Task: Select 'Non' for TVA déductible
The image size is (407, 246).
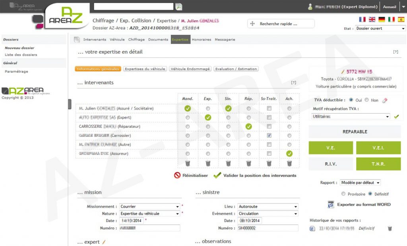Action: (x=367, y=100)
